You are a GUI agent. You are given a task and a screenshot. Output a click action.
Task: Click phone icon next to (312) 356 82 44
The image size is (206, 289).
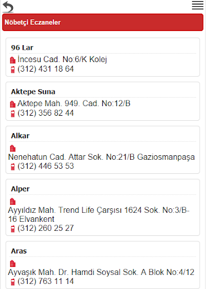(x=12, y=113)
